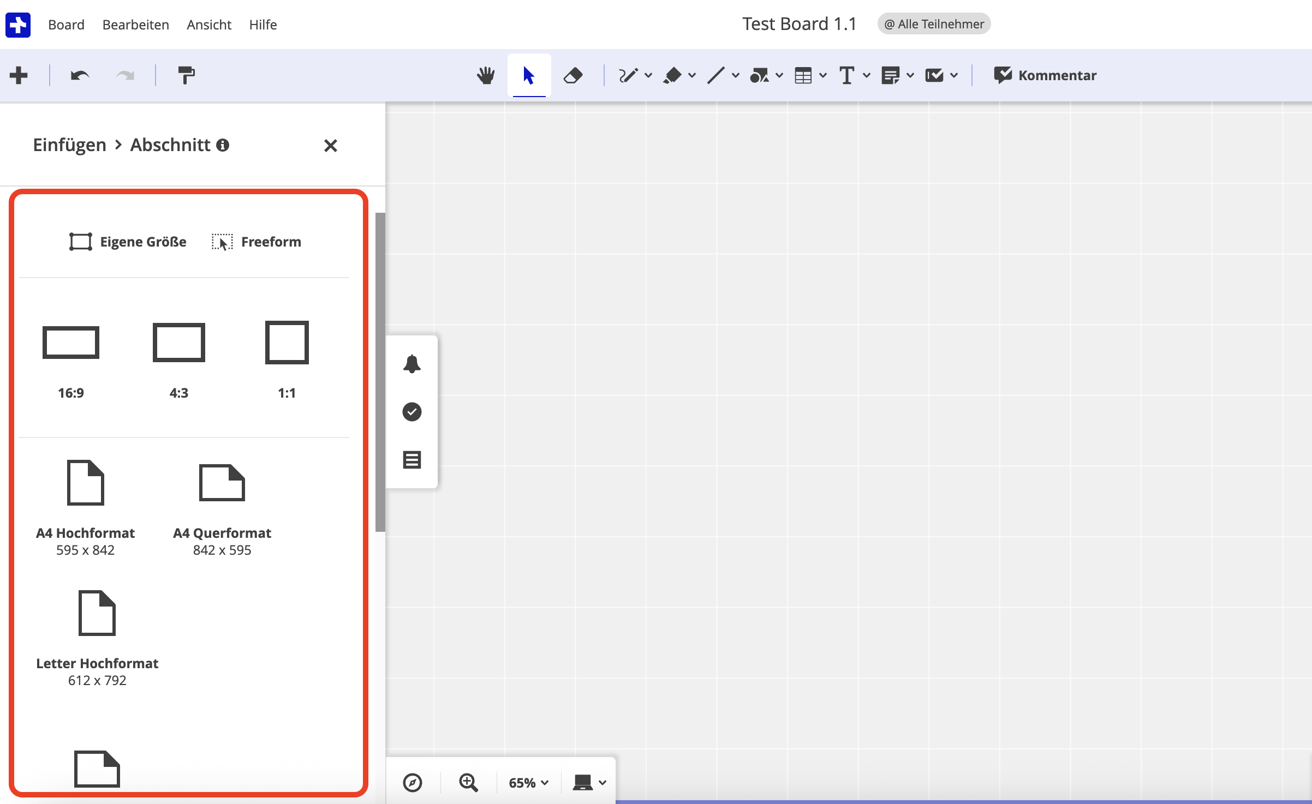Select the line tool

[x=715, y=75]
